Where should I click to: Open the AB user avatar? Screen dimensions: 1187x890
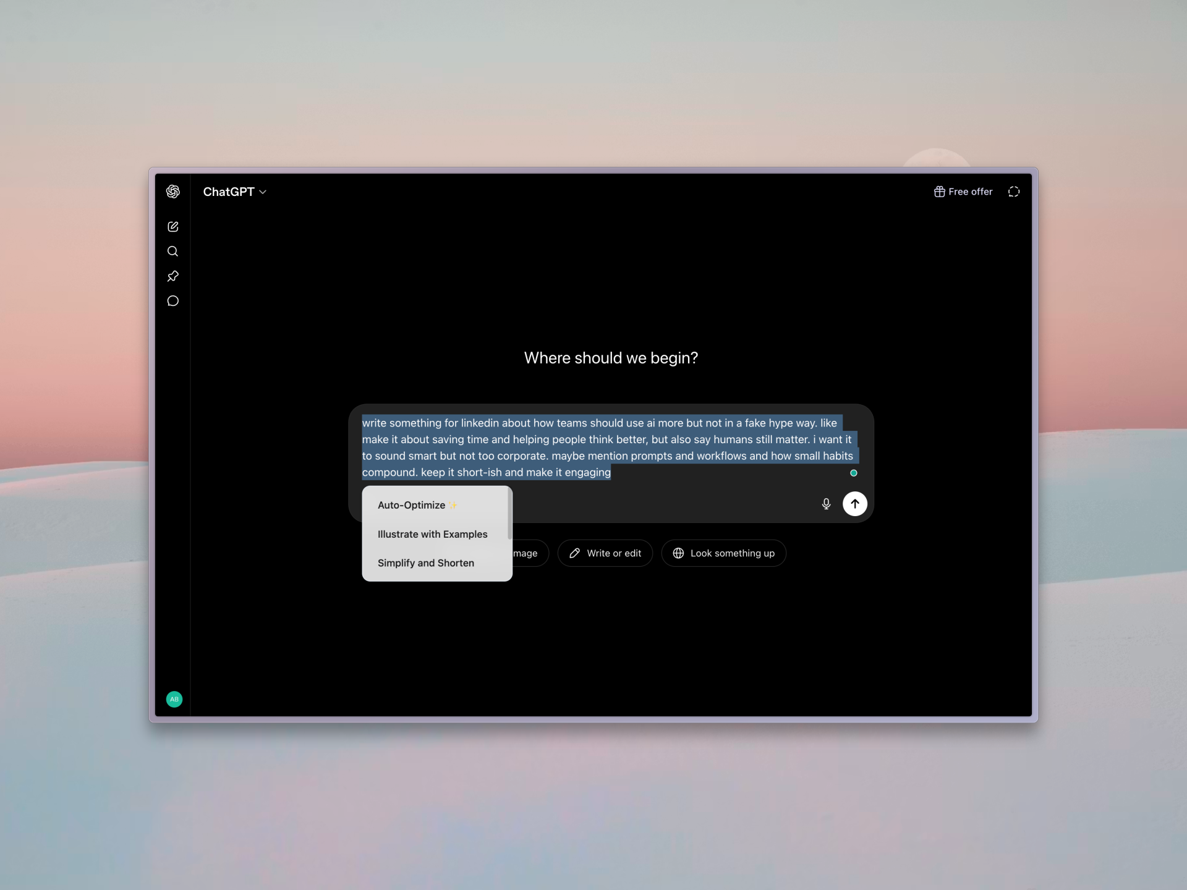pyautogui.click(x=174, y=699)
